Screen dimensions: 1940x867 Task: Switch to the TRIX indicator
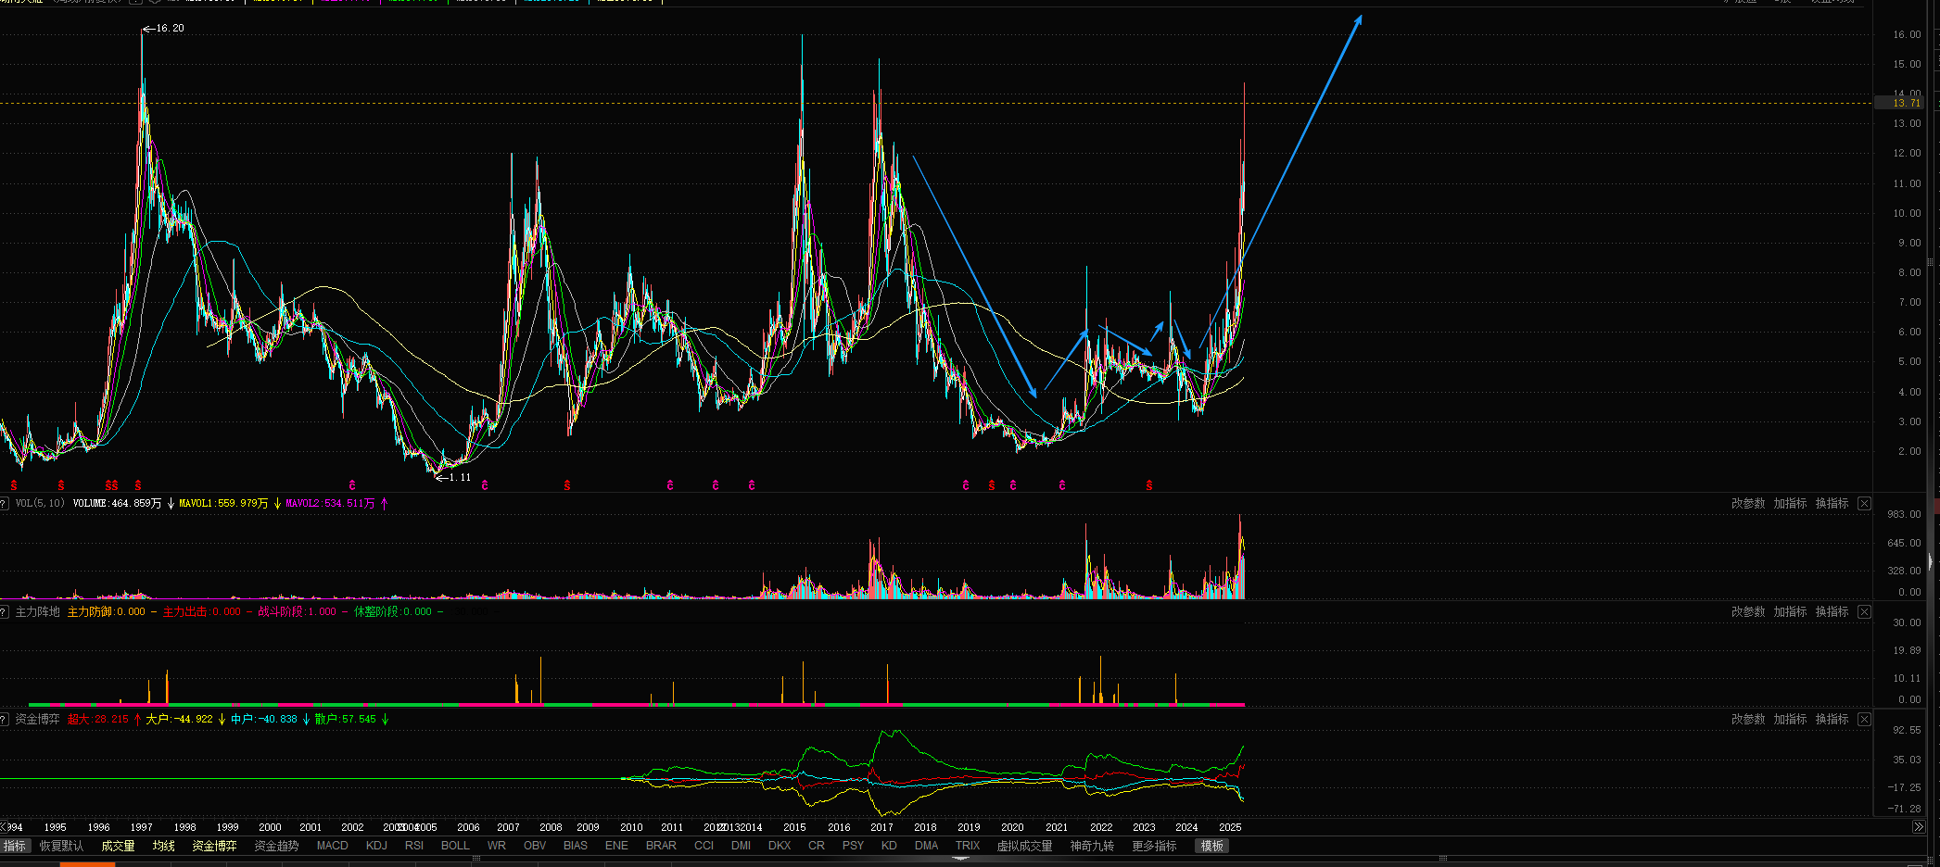click(x=968, y=846)
